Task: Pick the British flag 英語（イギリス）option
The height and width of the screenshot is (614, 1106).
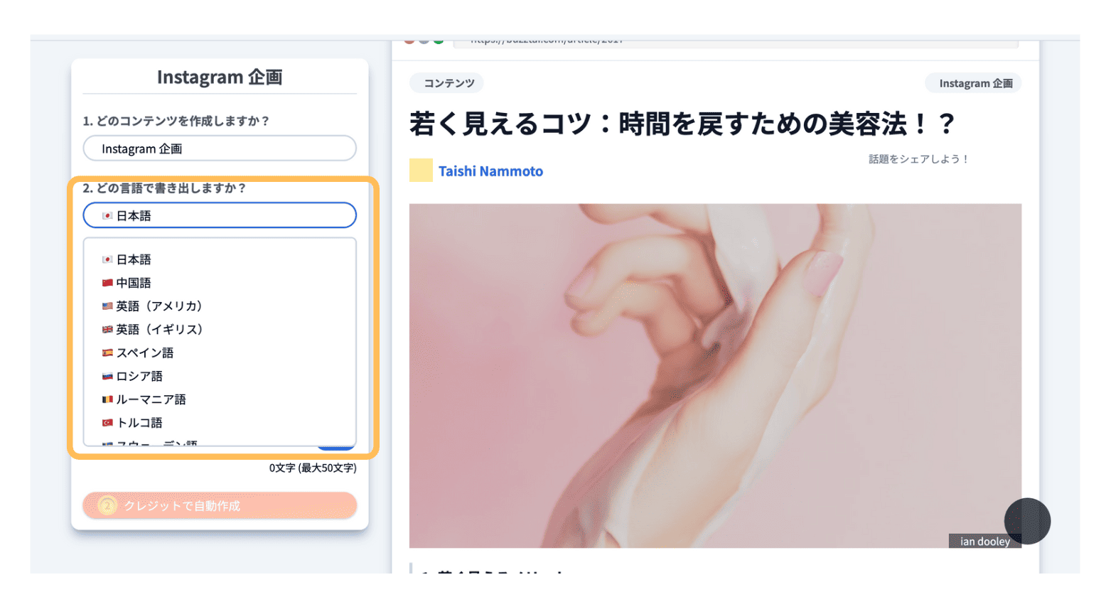Action: pos(220,330)
